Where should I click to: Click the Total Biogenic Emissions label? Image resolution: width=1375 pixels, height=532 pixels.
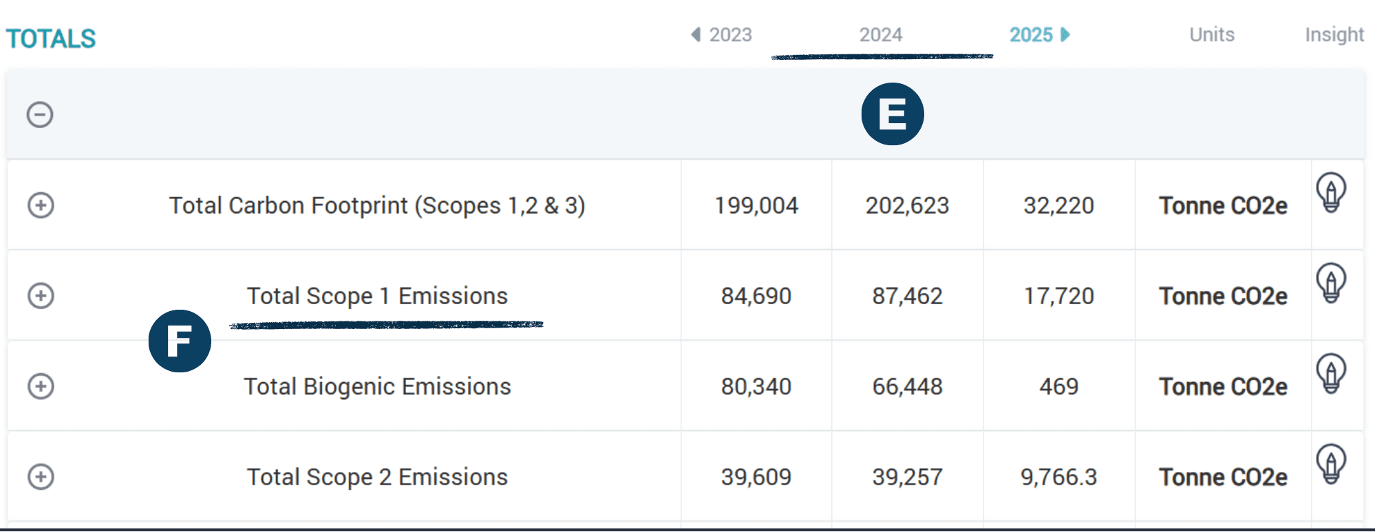click(x=377, y=387)
